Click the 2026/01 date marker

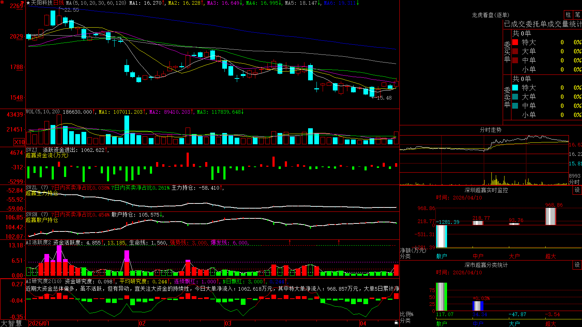pyautogui.click(x=39, y=323)
